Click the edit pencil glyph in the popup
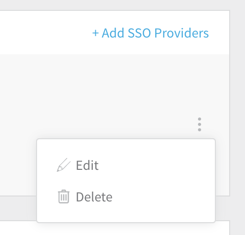Screen dimensions: 245x235 point(64,165)
